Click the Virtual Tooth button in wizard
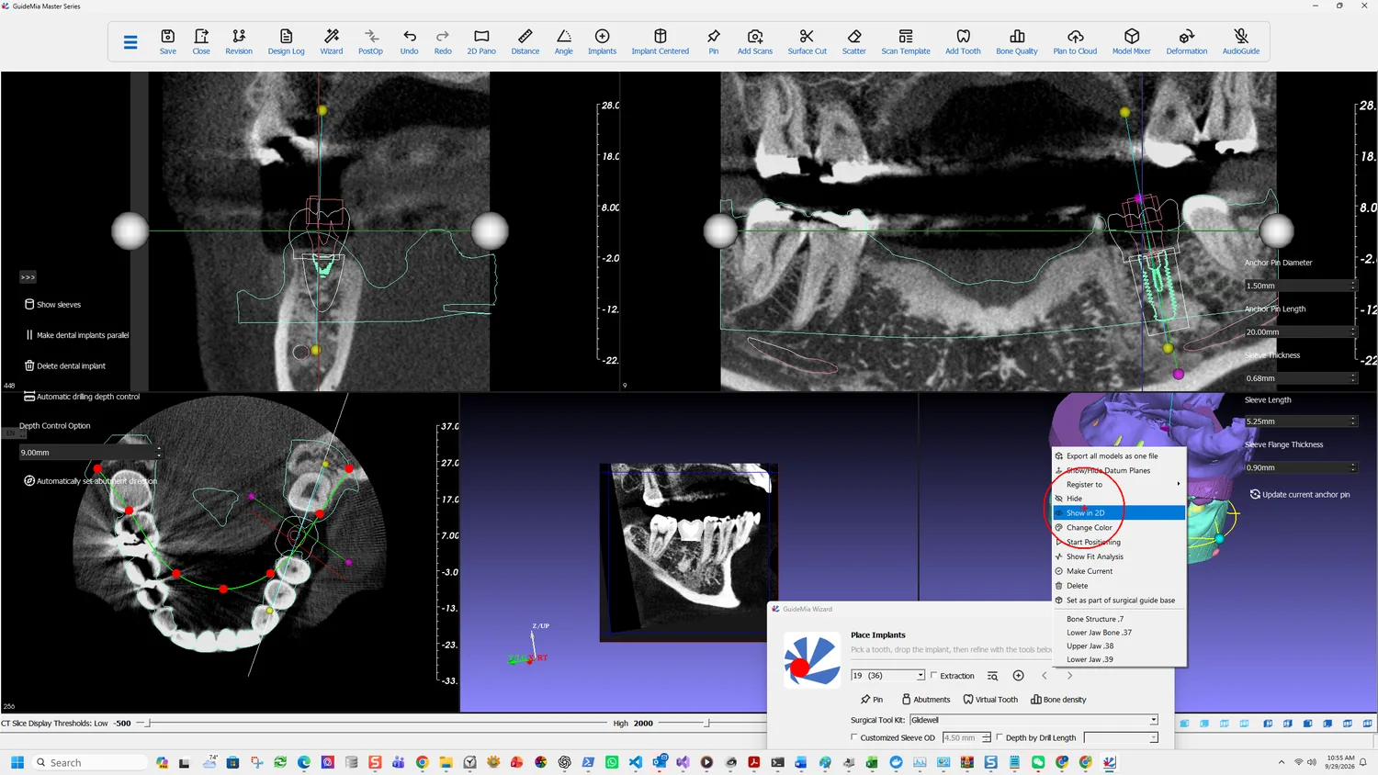This screenshot has width=1378, height=775. click(x=990, y=700)
